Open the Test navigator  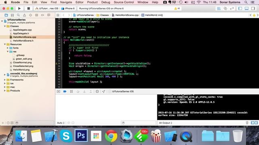(31, 15)
